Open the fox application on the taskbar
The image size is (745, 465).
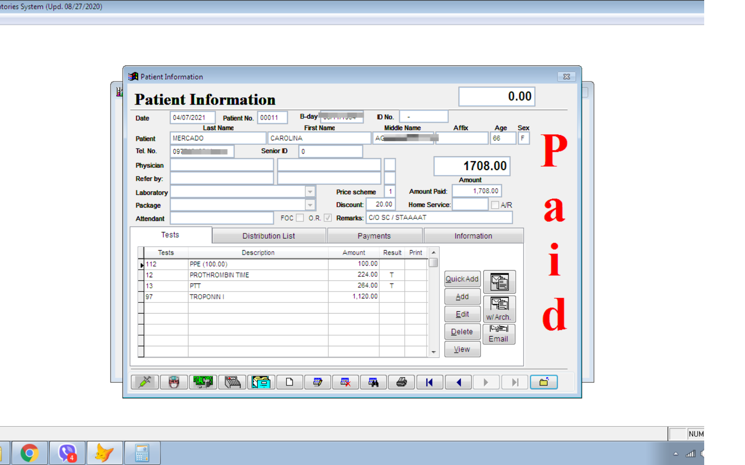(x=105, y=453)
